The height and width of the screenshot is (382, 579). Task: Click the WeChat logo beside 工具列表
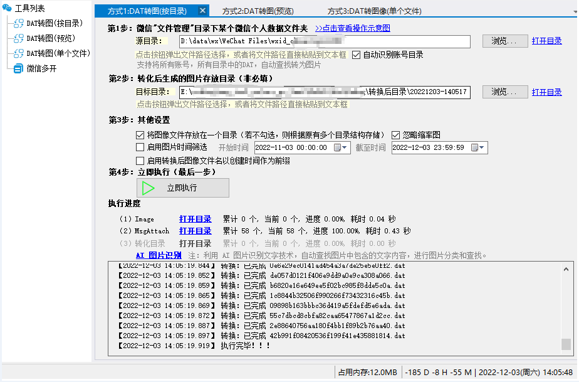(x=7, y=8)
